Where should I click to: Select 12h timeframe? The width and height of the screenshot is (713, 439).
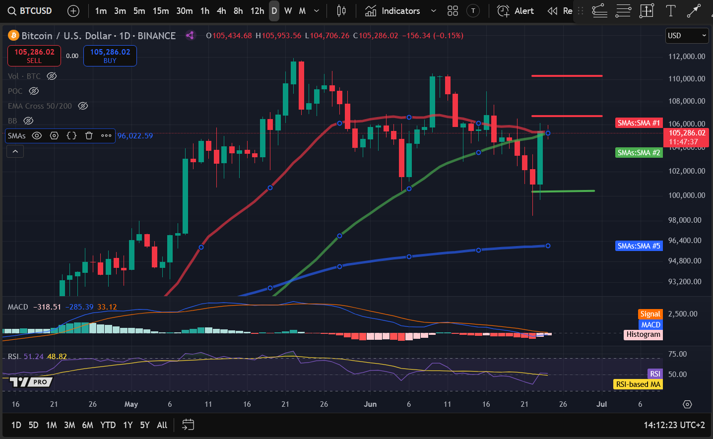(257, 11)
